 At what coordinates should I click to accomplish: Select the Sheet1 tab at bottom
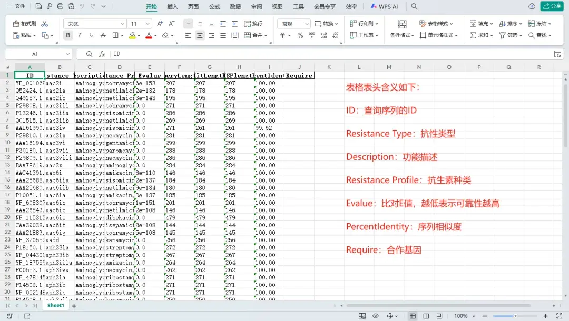[55, 305]
